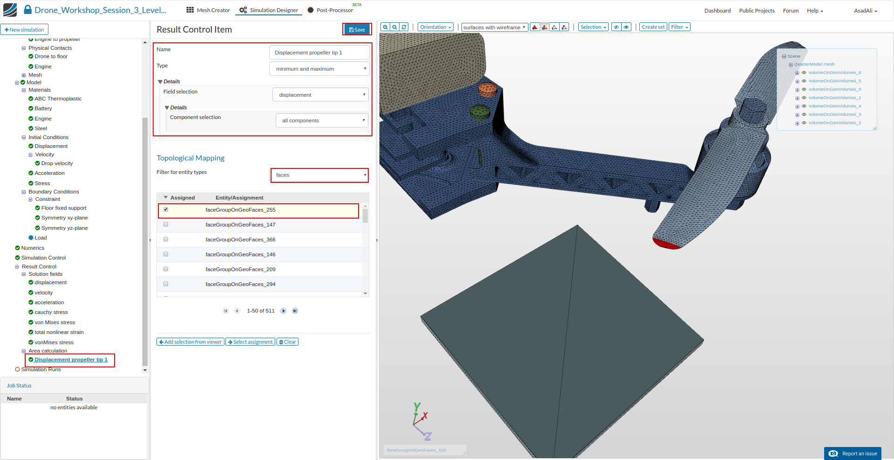Click the Name field for the result item
This screenshot has height=460, width=894.
click(x=319, y=53)
